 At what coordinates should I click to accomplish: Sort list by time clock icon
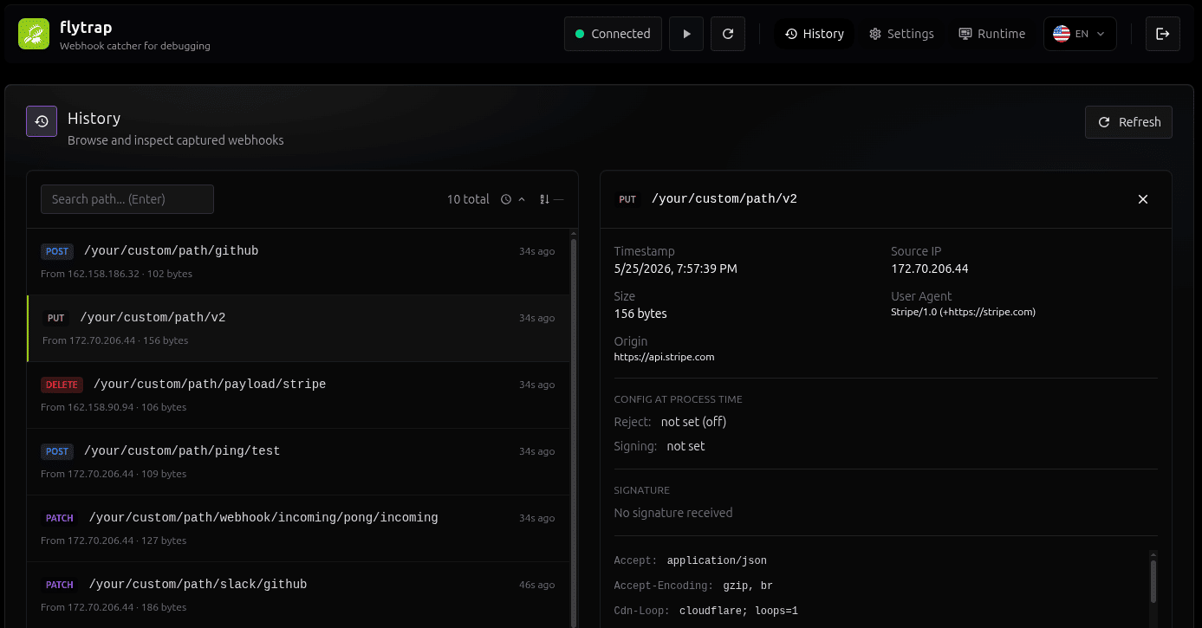513,199
